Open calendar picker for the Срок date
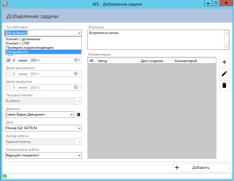Viewport: 234px width, 181px height. click(x=77, y=60)
